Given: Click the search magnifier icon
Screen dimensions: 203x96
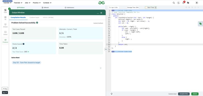Looking at the screenshot, I should click(174, 3).
